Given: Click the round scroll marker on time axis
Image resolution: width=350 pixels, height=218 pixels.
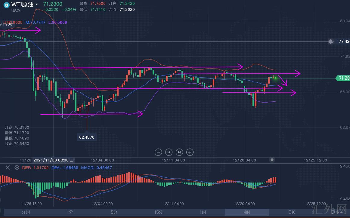Looking at the screenshot, I should [x=272, y=160].
